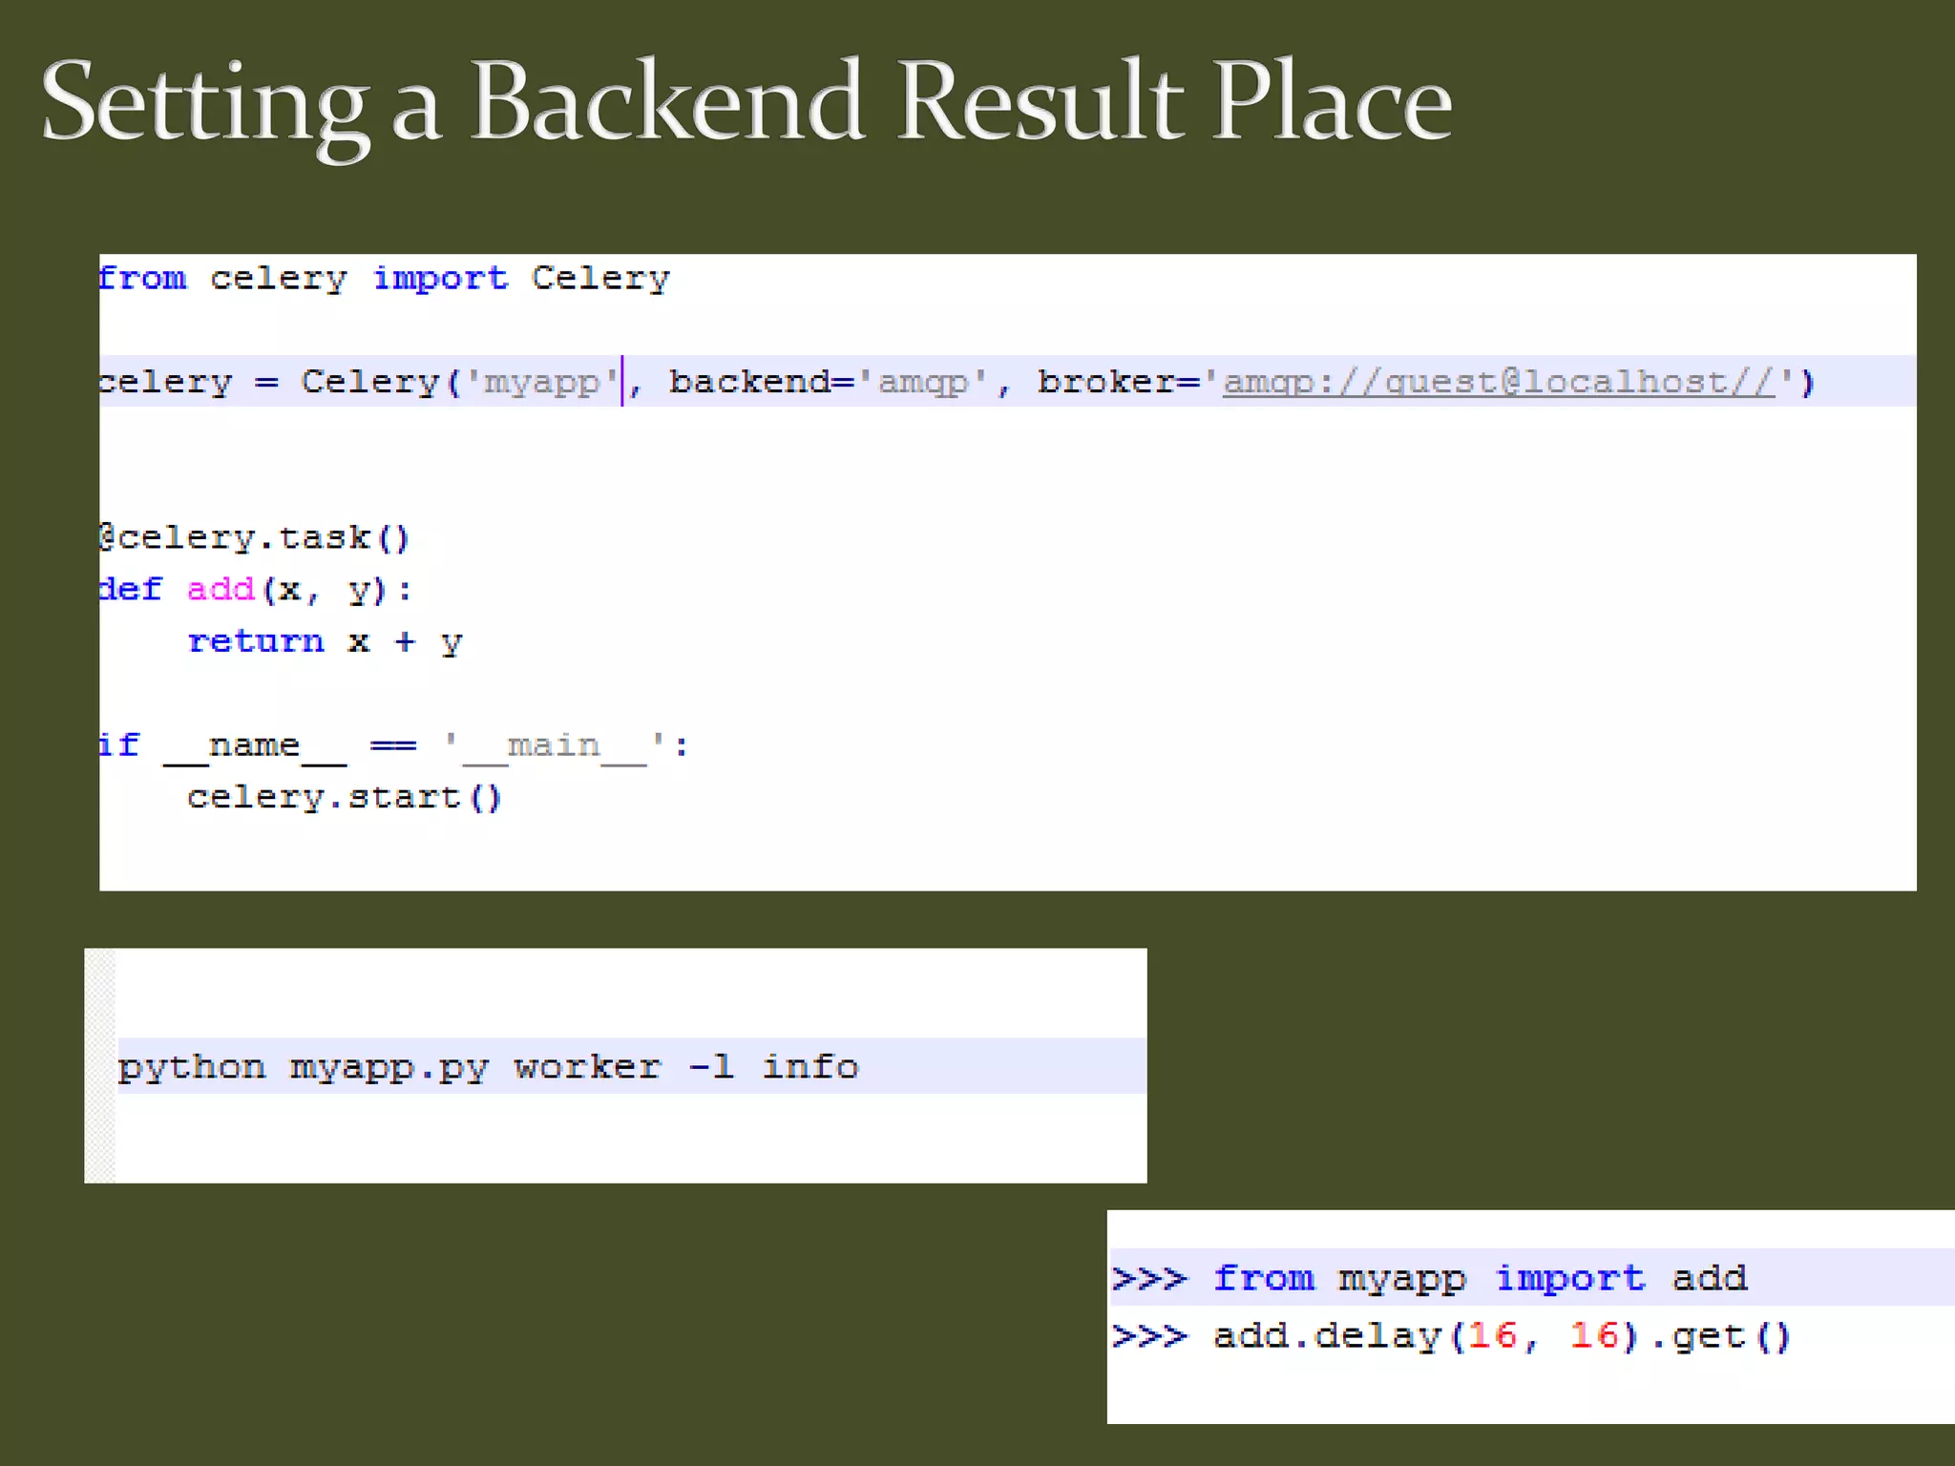Click the amqp://guest@localhost// broker URL link
Screen dimensions: 1955x1466
pyautogui.click(x=1499, y=383)
